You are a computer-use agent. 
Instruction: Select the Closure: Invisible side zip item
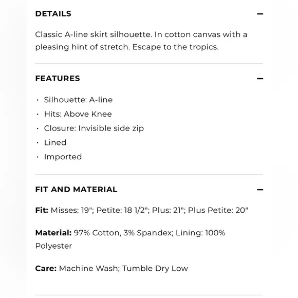pos(94,128)
